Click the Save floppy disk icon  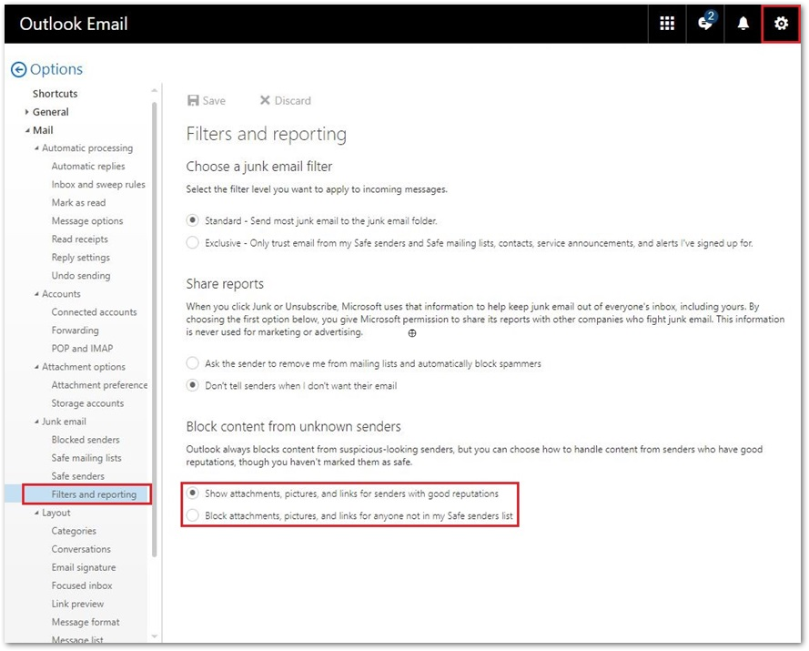click(193, 100)
